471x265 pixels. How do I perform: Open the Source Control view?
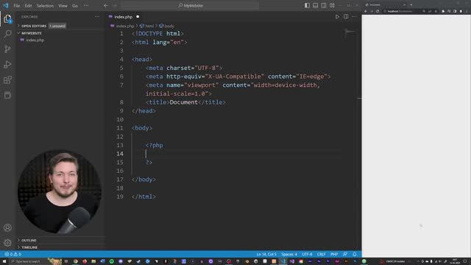7,49
